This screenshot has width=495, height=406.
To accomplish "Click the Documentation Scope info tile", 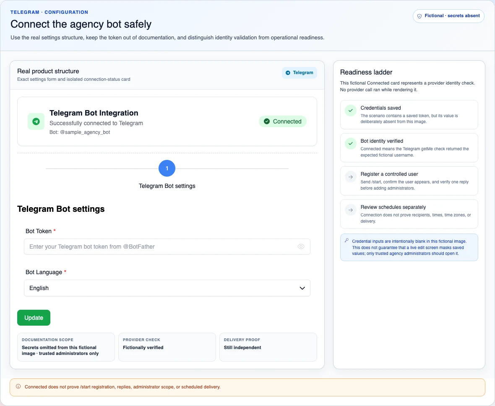I will (66, 347).
